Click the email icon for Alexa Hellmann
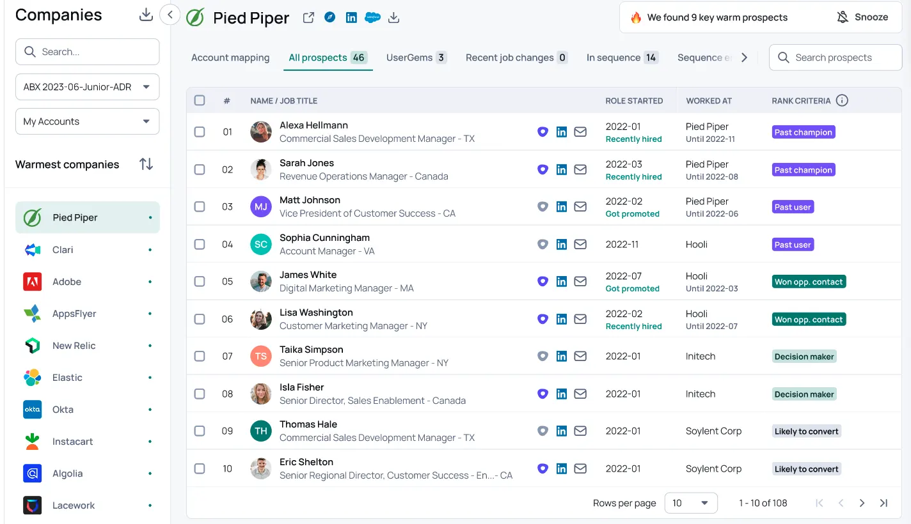The height and width of the screenshot is (524, 911). 580,132
